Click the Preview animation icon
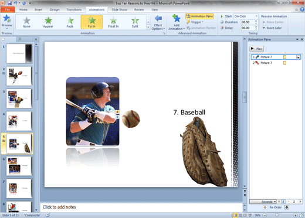The image size is (305, 218). click(7, 18)
